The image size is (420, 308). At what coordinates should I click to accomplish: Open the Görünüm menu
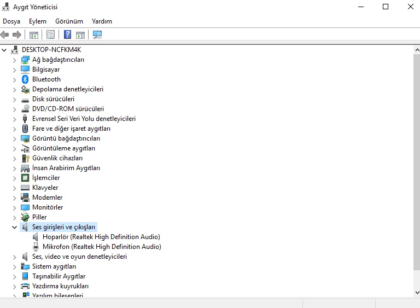(69, 21)
